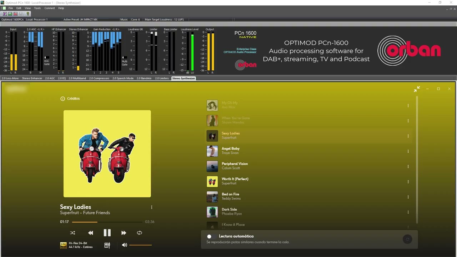
Task: Open the more options for Dark Side row
Action: [x=408, y=212]
